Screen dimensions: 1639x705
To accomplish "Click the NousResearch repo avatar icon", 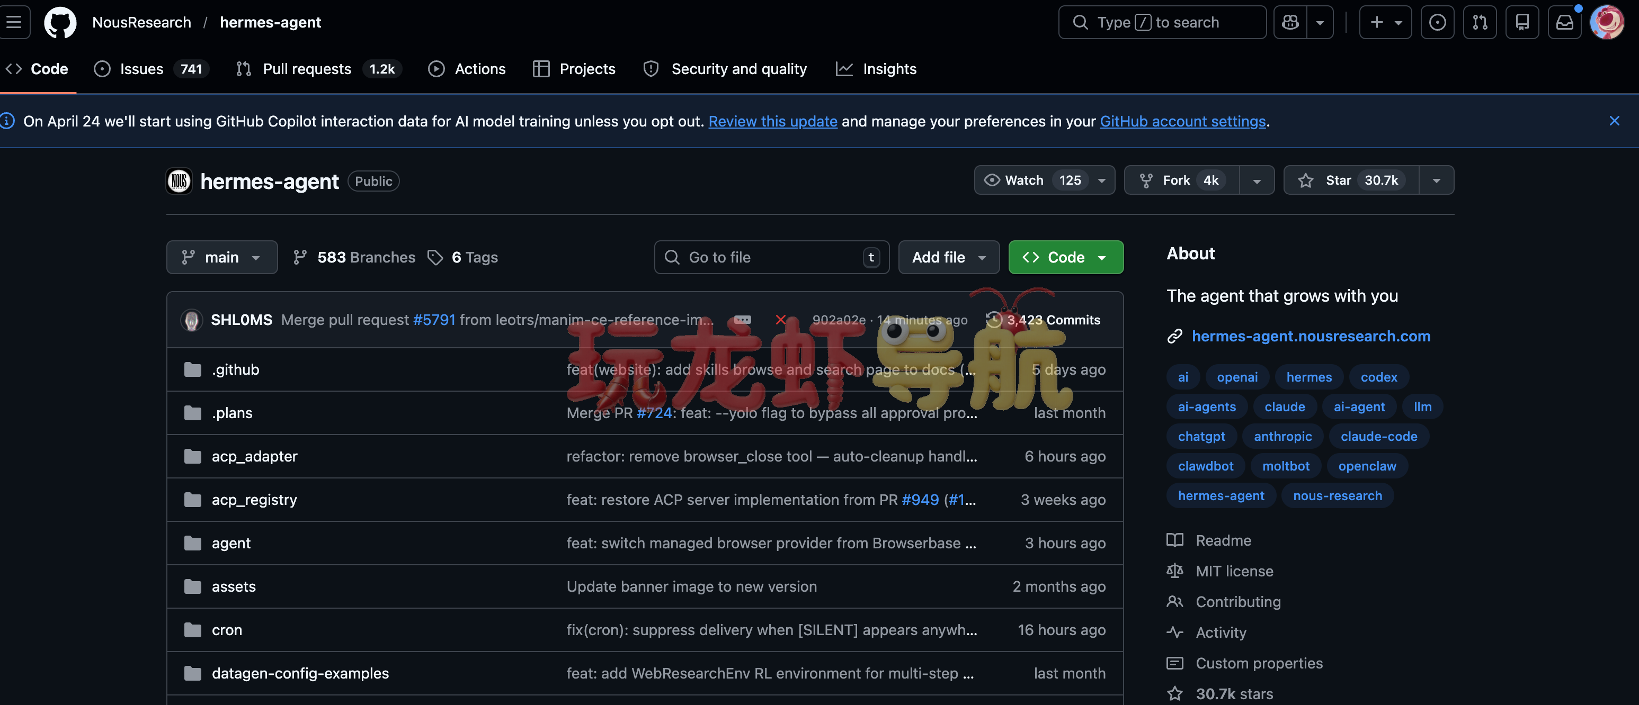I will [179, 181].
